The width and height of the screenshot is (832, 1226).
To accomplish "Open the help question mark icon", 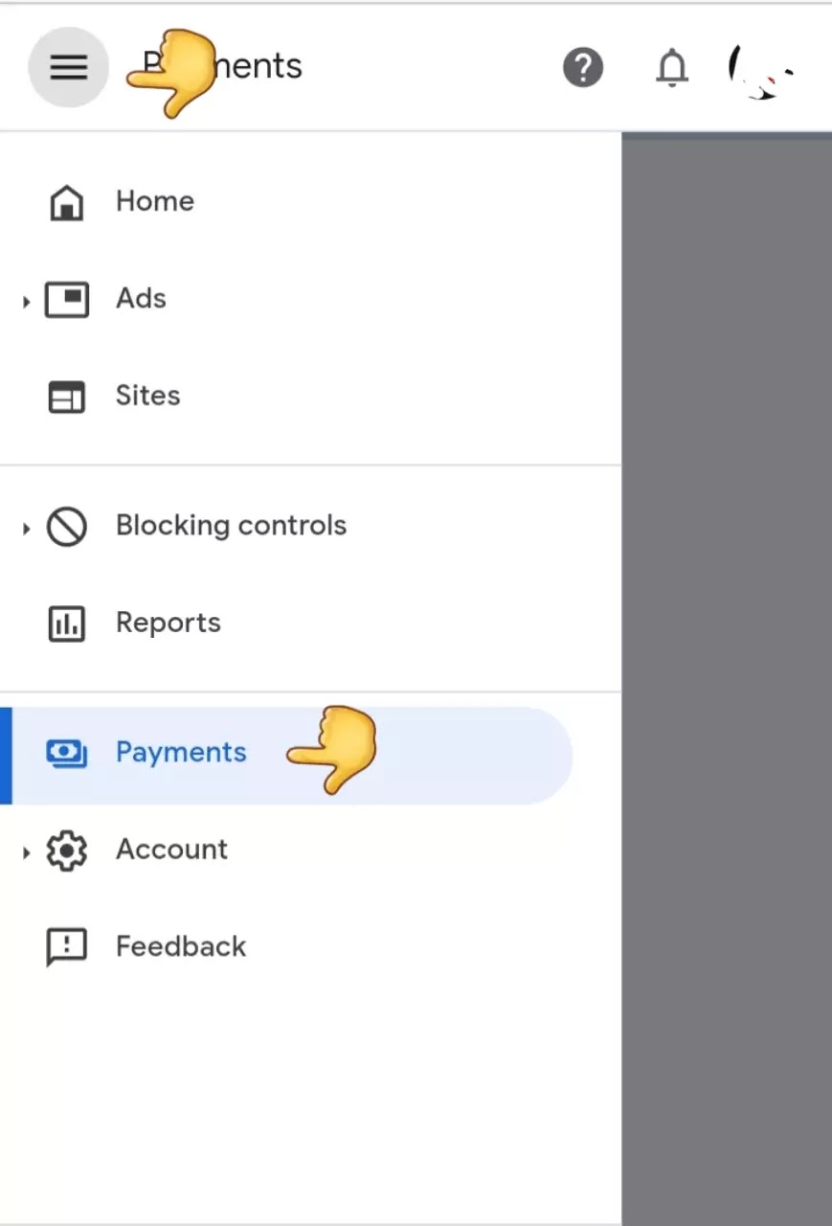I will coord(583,68).
